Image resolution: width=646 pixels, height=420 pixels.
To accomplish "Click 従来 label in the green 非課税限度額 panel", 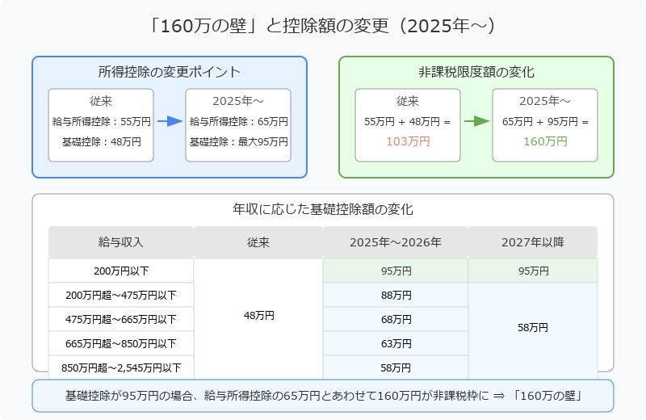I will (408, 101).
